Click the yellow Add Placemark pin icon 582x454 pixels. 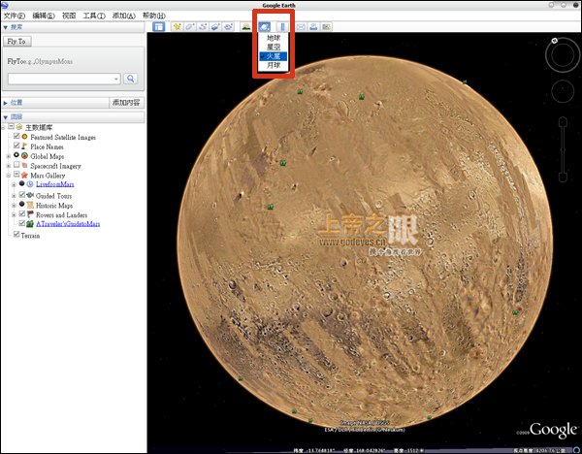(178, 27)
